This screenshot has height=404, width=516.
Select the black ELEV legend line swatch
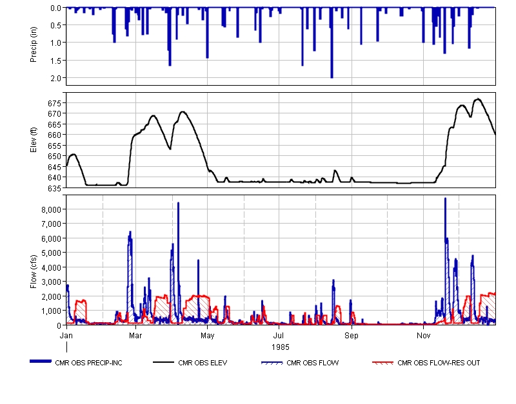point(164,362)
